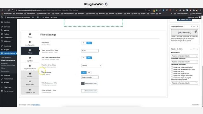Click the browser home icon

point(12,10)
